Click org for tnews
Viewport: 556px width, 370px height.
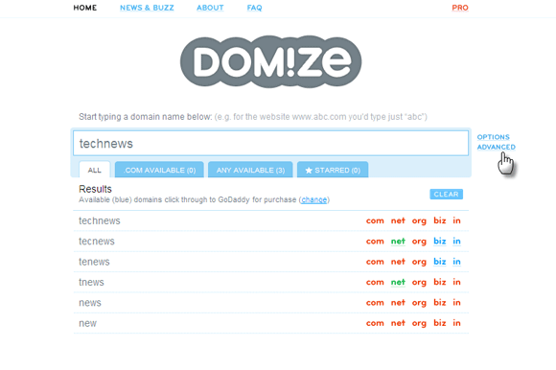tap(419, 283)
